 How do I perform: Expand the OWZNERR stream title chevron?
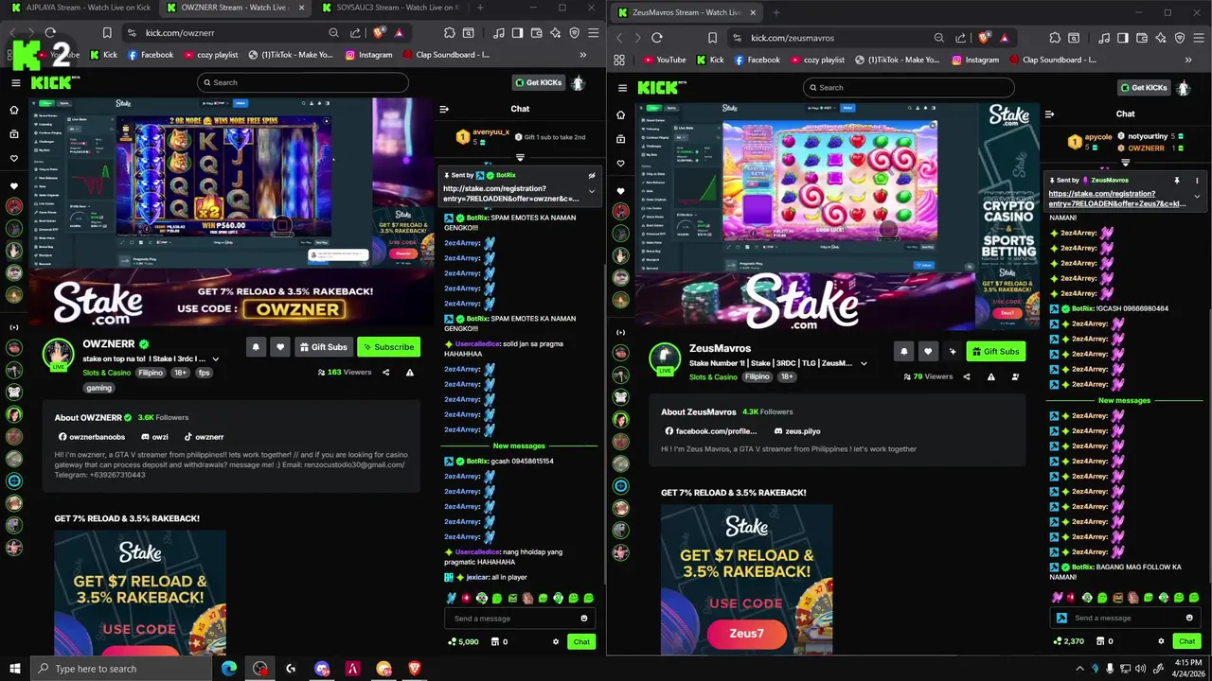216,359
